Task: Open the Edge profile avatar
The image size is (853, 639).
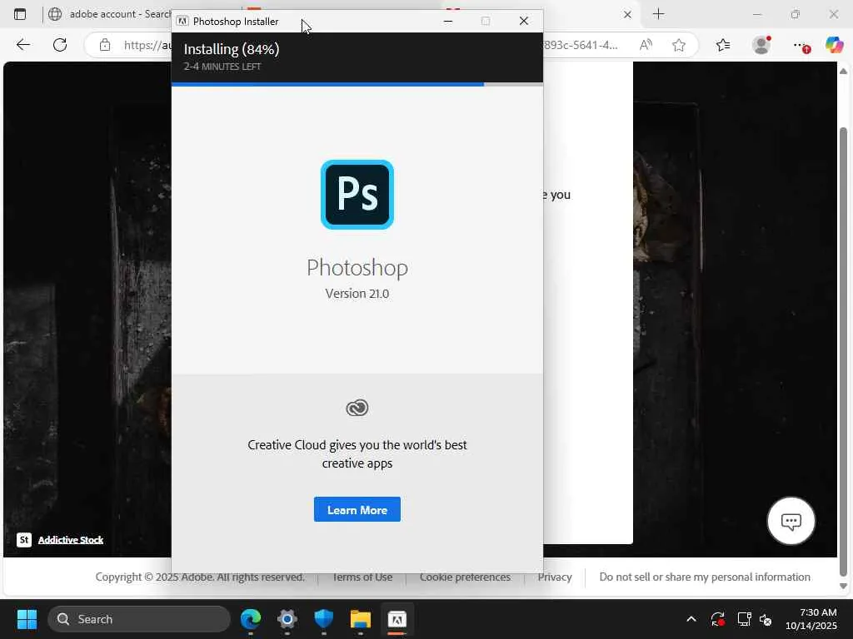Action: click(761, 45)
